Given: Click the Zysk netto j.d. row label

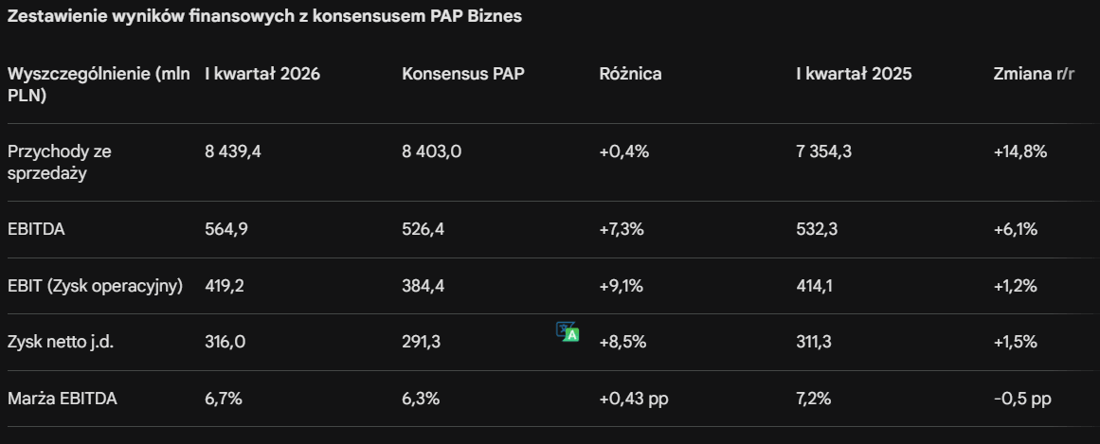Looking at the screenshot, I should (x=61, y=343).
